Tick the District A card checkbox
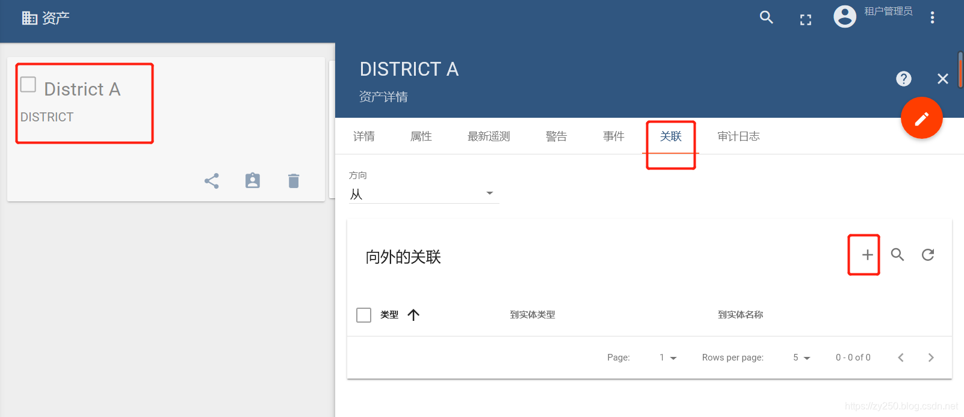Viewport: 964px width, 417px height. tap(28, 84)
